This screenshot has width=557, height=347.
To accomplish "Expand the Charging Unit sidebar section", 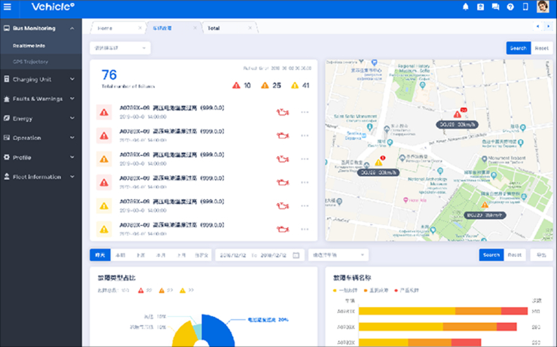I will pyautogui.click(x=41, y=79).
